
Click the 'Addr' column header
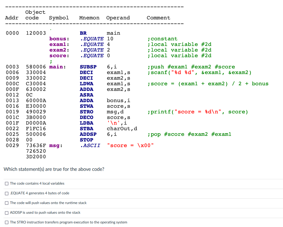pyautogui.click(x=12, y=18)
